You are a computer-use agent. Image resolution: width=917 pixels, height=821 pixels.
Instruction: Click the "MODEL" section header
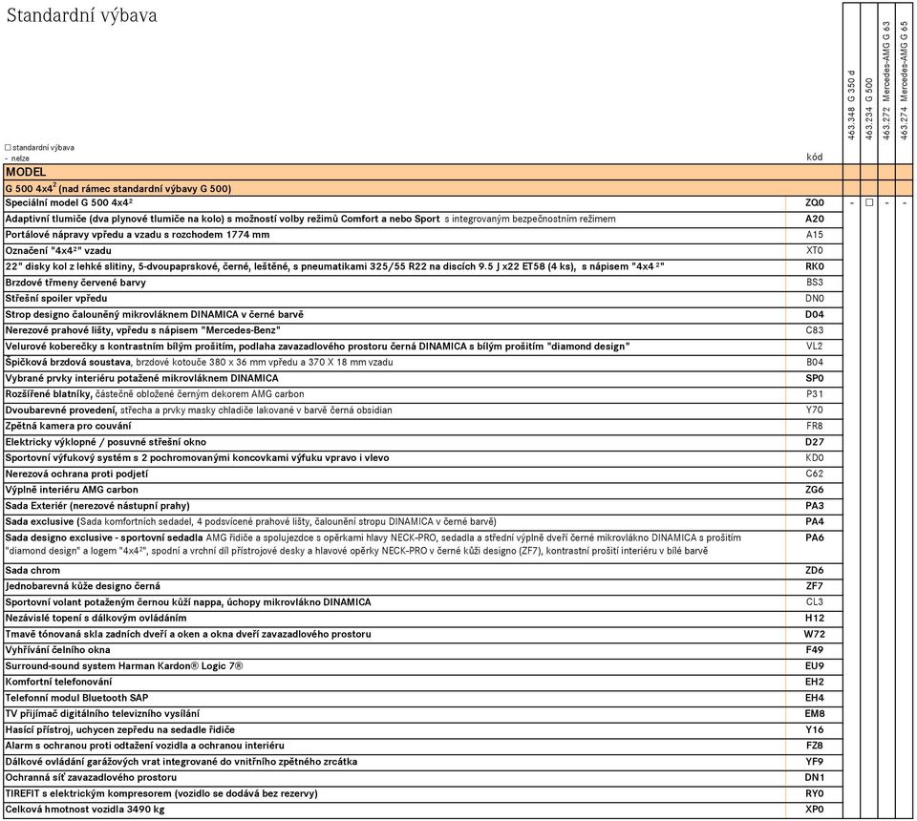tap(26, 172)
